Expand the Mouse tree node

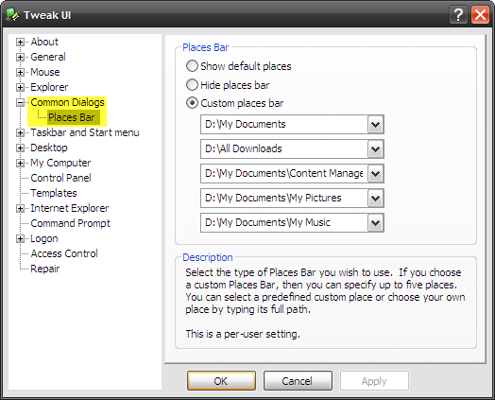tap(20, 73)
